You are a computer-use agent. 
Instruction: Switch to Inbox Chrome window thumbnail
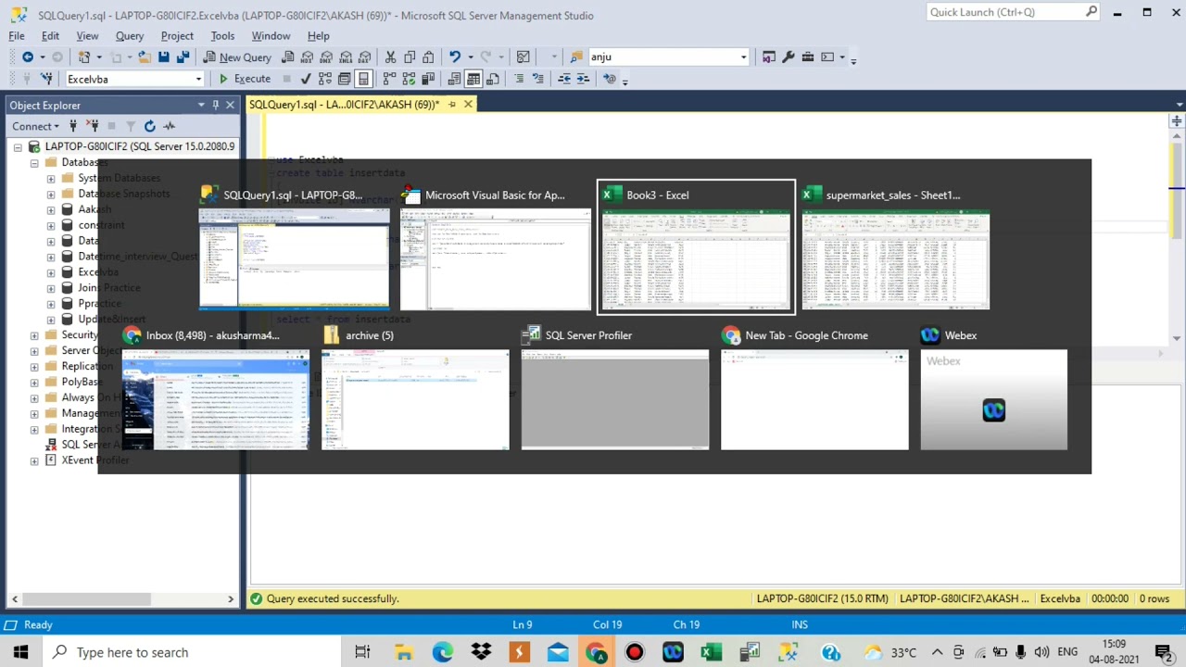coord(215,387)
